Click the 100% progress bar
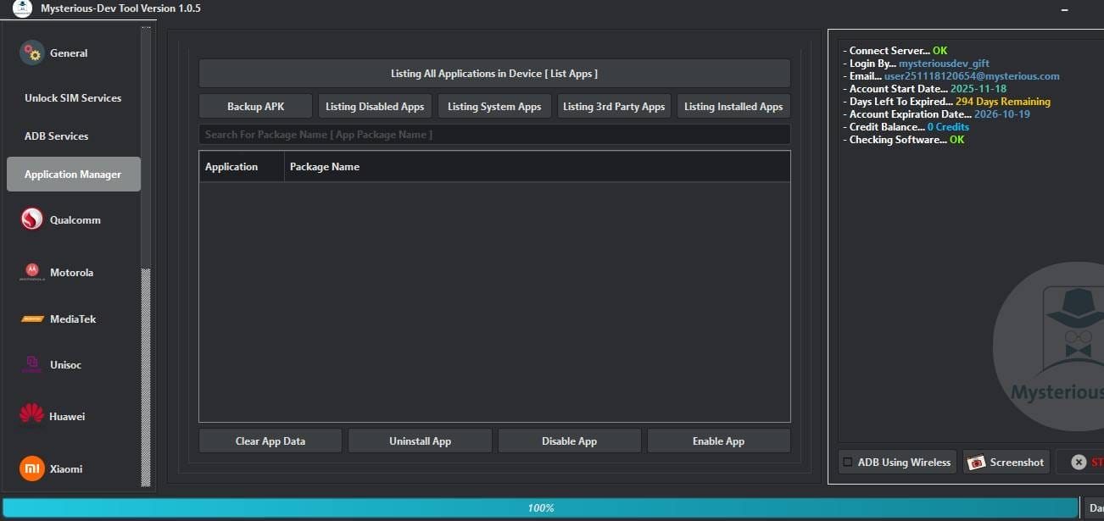The width and height of the screenshot is (1104, 521). click(541, 507)
